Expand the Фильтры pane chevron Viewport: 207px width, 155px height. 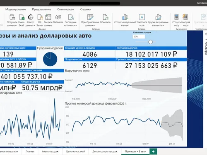click(206, 34)
